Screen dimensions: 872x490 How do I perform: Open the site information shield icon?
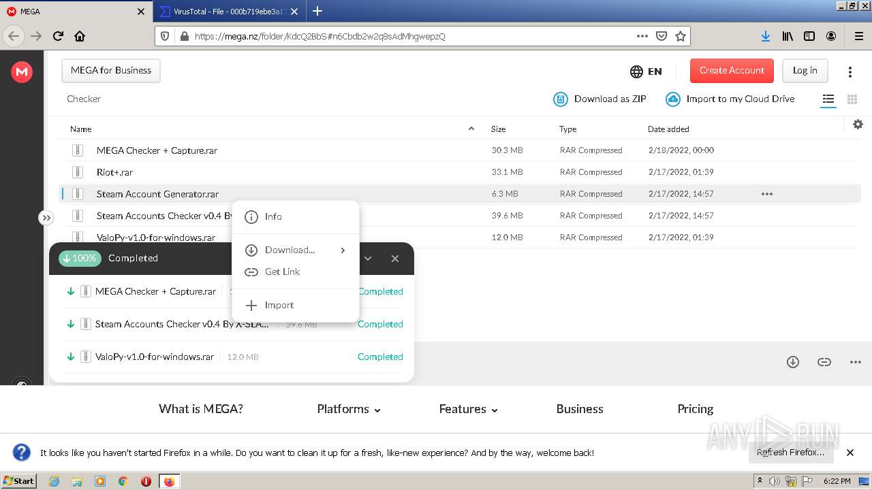click(x=164, y=36)
